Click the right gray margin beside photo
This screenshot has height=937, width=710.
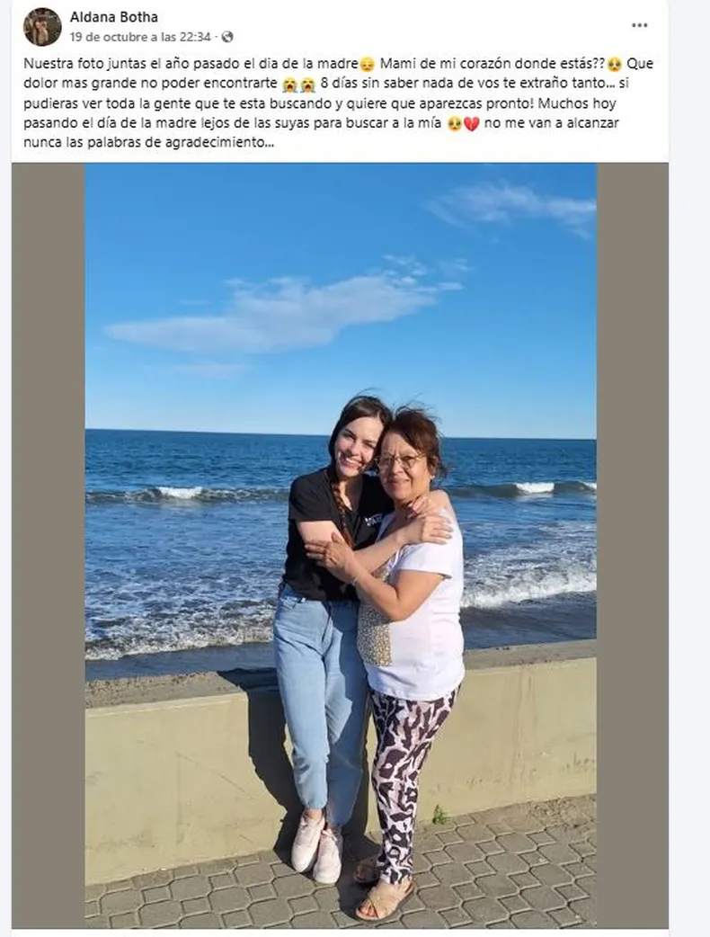coord(633,545)
